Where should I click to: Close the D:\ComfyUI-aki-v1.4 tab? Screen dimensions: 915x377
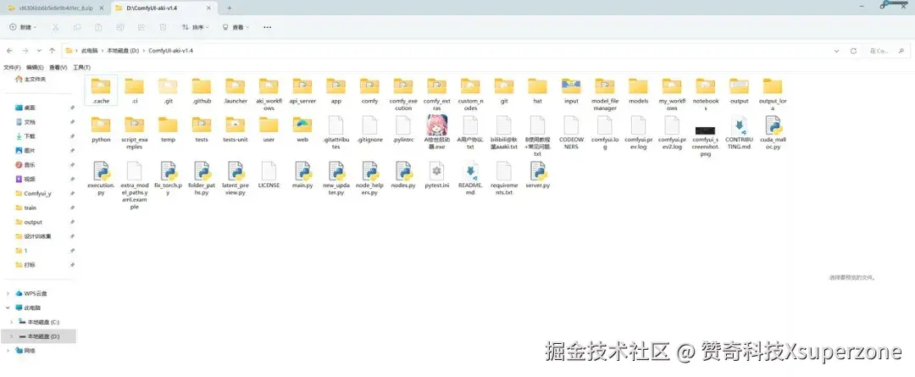point(208,8)
